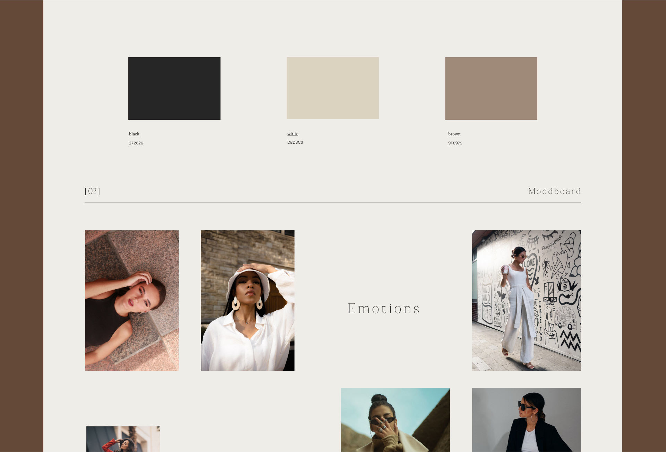Click the hex code 272626 under black
The width and height of the screenshot is (666, 452).
pos(136,143)
